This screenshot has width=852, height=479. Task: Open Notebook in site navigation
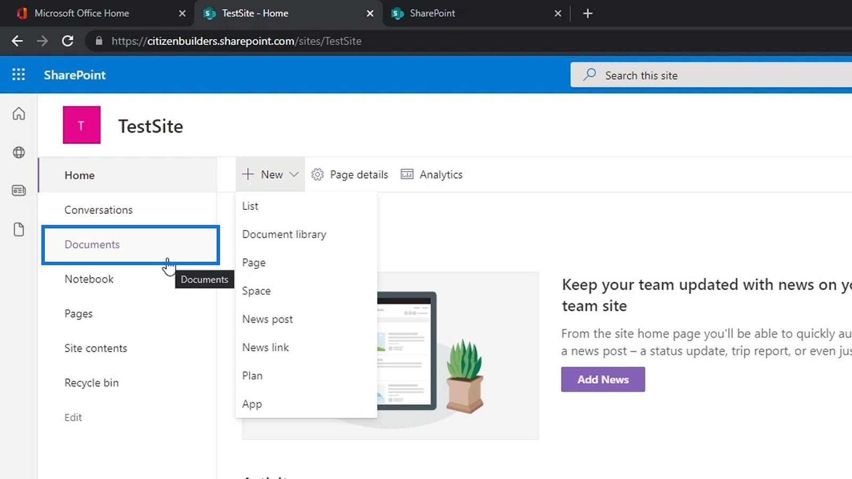(127, 279)
